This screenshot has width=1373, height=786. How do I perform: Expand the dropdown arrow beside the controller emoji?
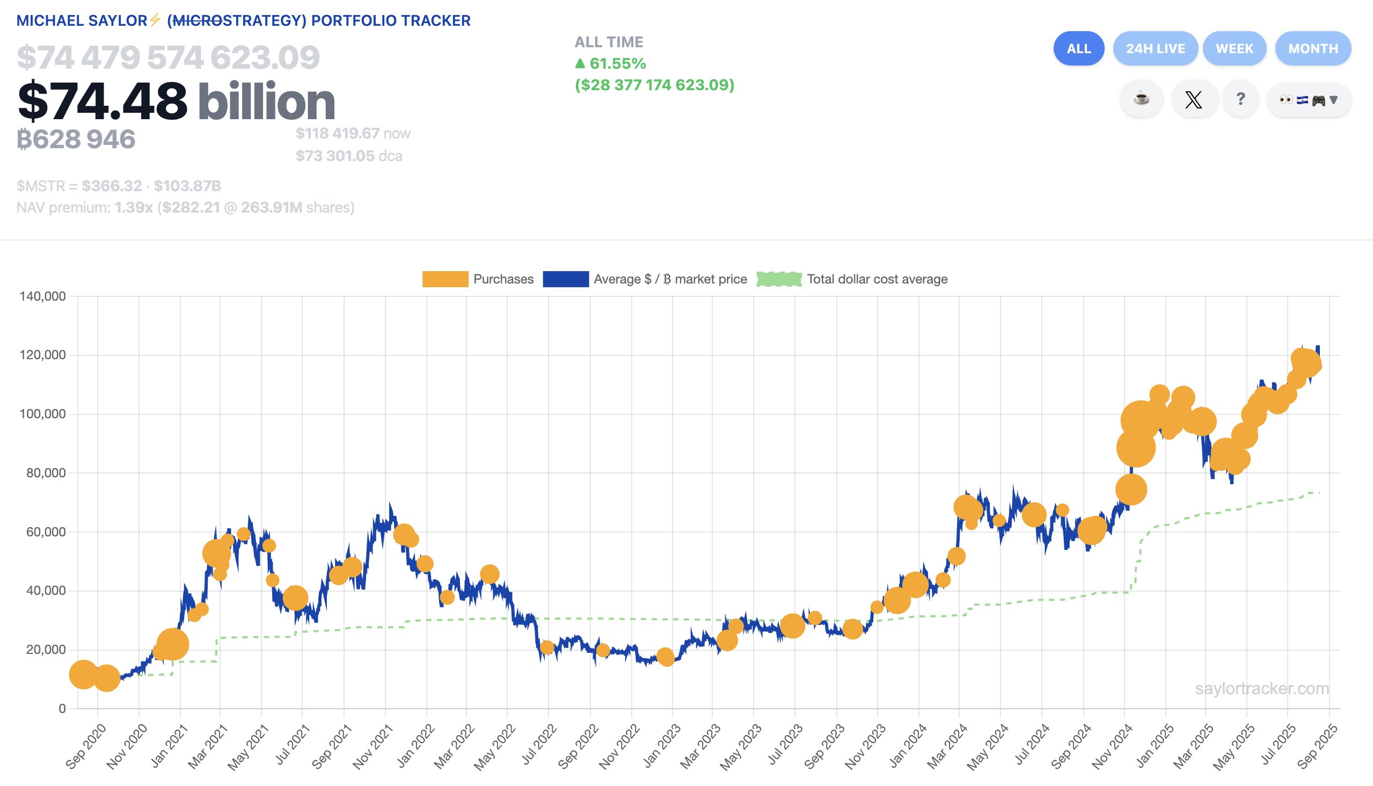(1334, 100)
